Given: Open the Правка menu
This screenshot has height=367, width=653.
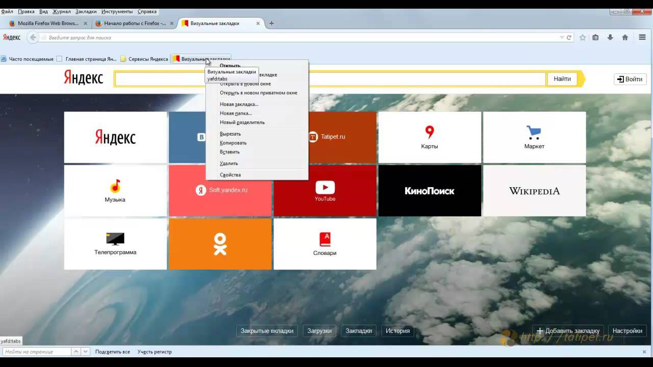Looking at the screenshot, I should (x=27, y=11).
